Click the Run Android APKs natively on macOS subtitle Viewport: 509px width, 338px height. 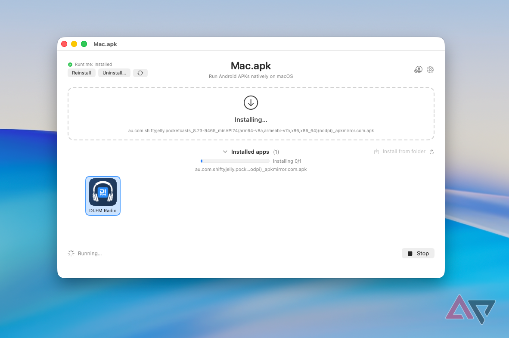coord(251,76)
